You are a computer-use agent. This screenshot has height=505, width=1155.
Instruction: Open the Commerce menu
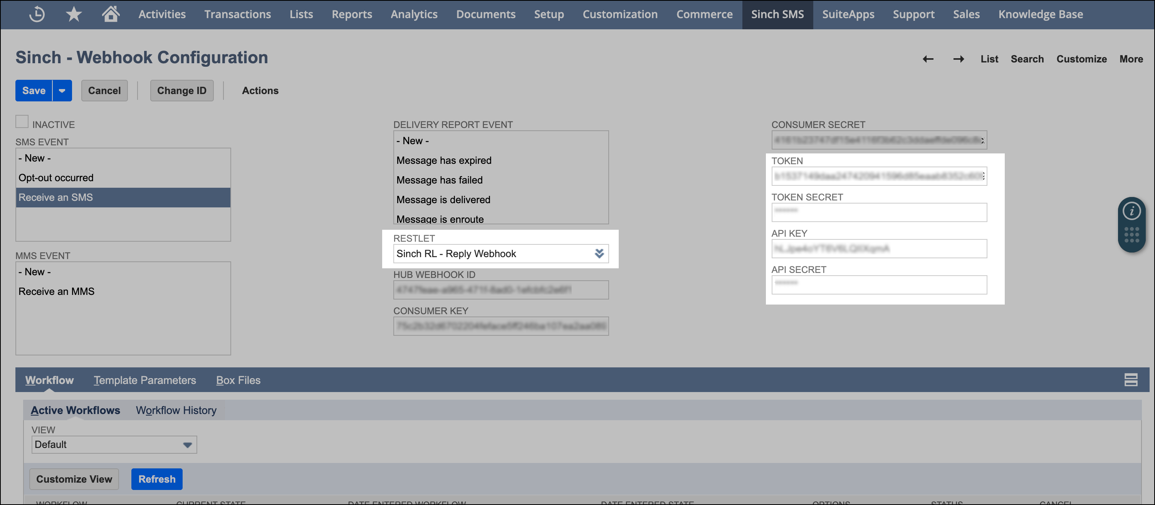click(x=704, y=14)
